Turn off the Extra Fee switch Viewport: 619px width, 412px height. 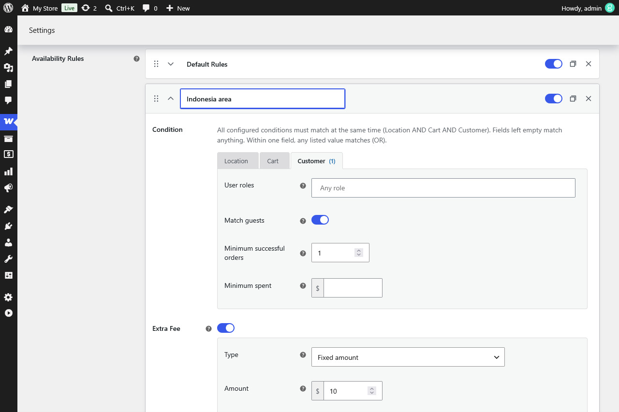226,328
